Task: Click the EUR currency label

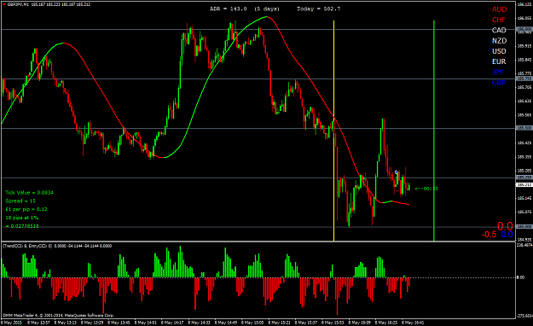Action: click(x=499, y=61)
